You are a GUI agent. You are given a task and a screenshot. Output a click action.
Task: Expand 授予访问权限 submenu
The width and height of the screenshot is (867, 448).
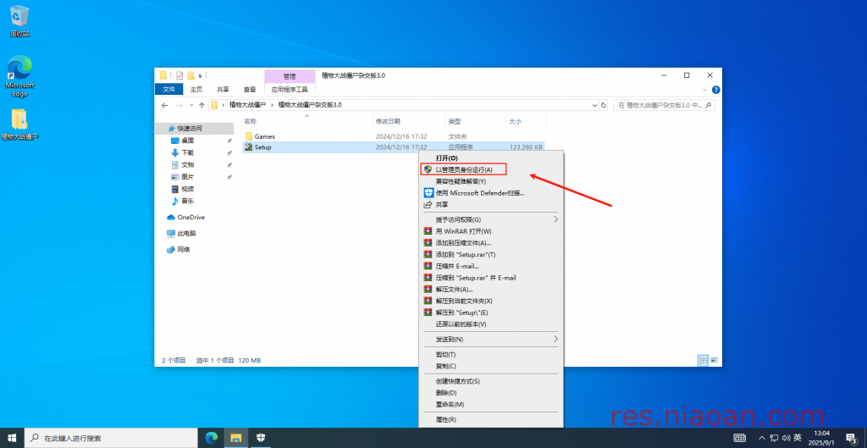pos(491,219)
